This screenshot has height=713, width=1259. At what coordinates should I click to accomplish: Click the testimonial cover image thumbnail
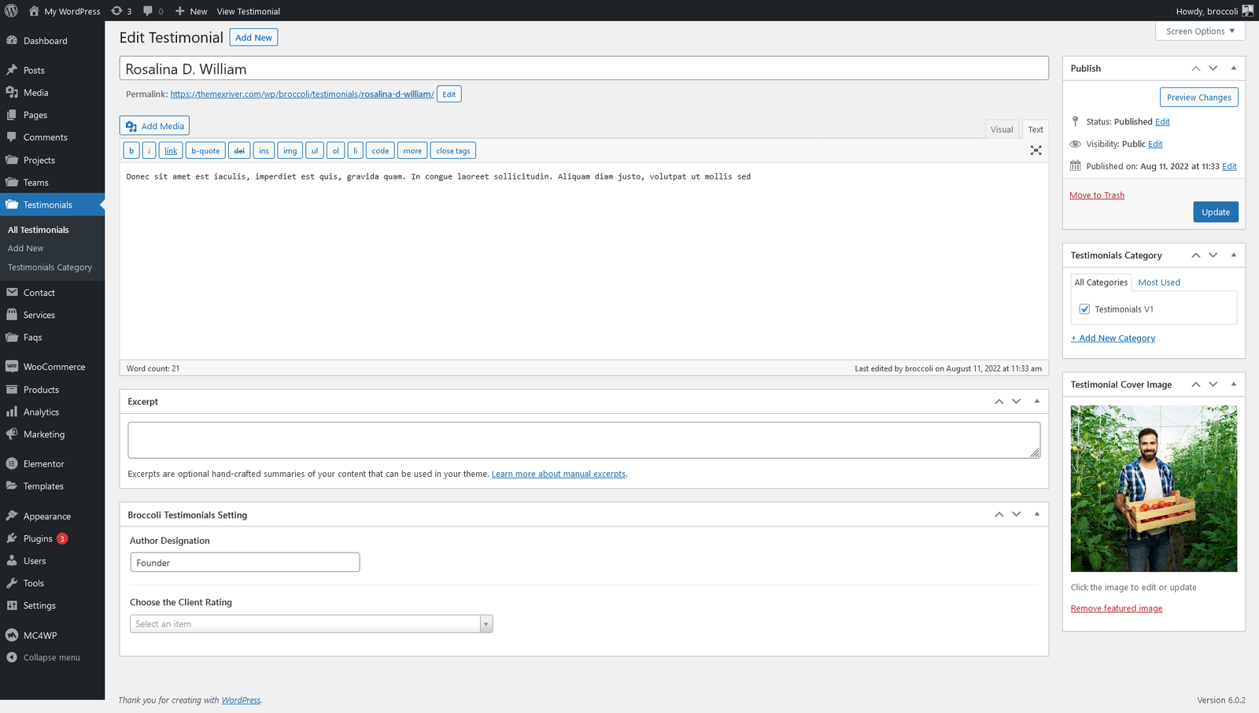1154,489
